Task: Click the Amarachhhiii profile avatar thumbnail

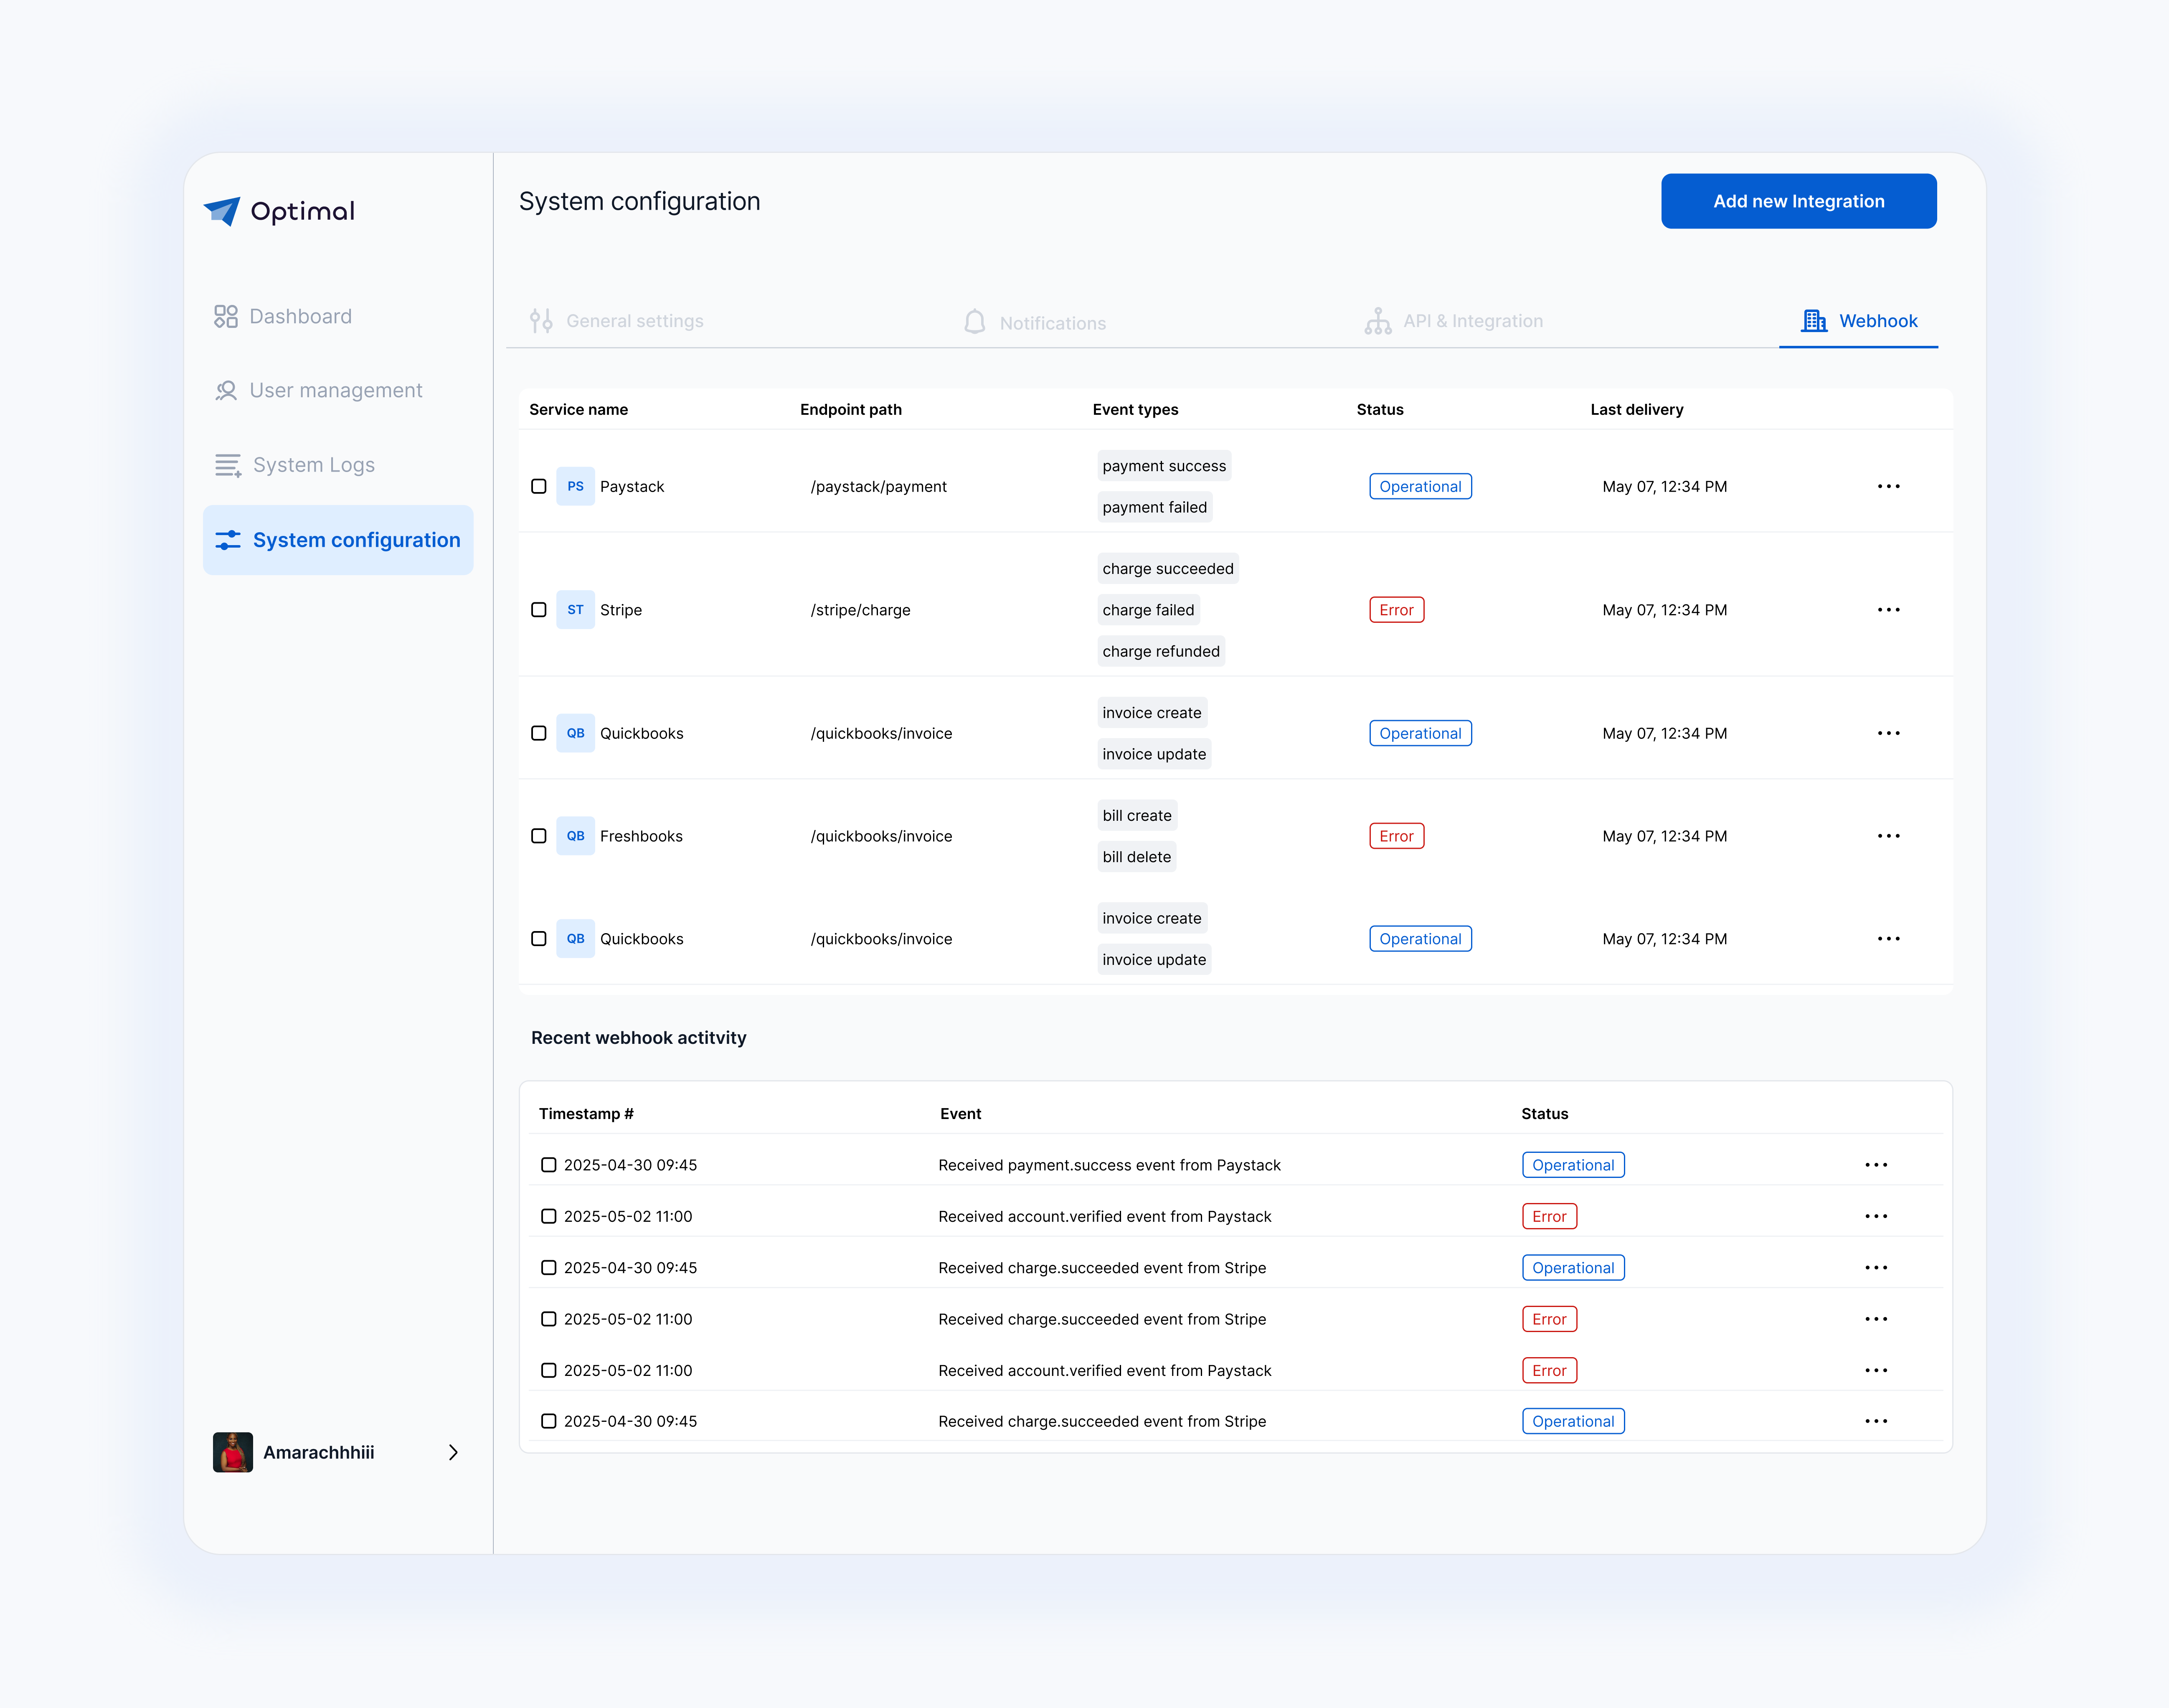Action: (233, 1452)
